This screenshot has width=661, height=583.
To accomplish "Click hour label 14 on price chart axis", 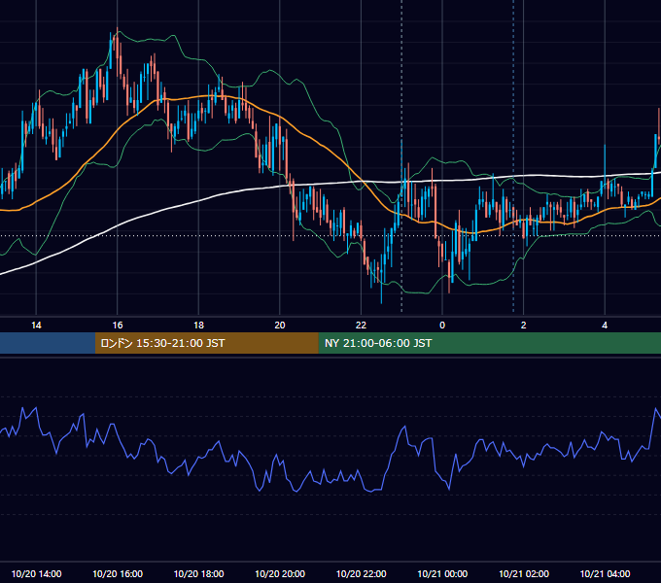I will point(36,326).
